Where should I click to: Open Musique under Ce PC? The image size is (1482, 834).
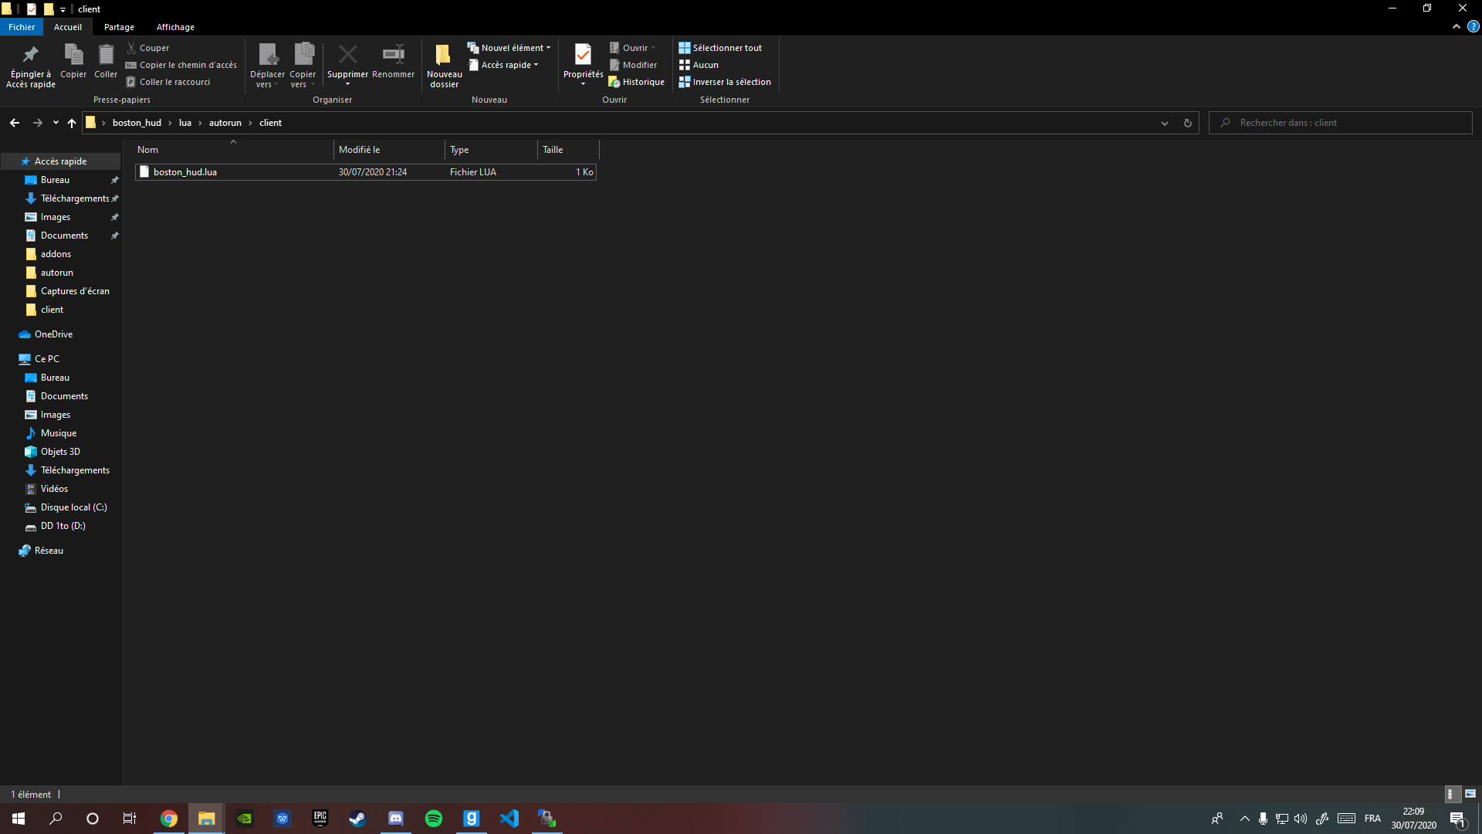(x=58, y=433)
